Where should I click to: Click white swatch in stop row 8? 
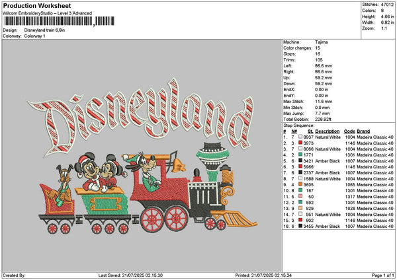point(300,178)
